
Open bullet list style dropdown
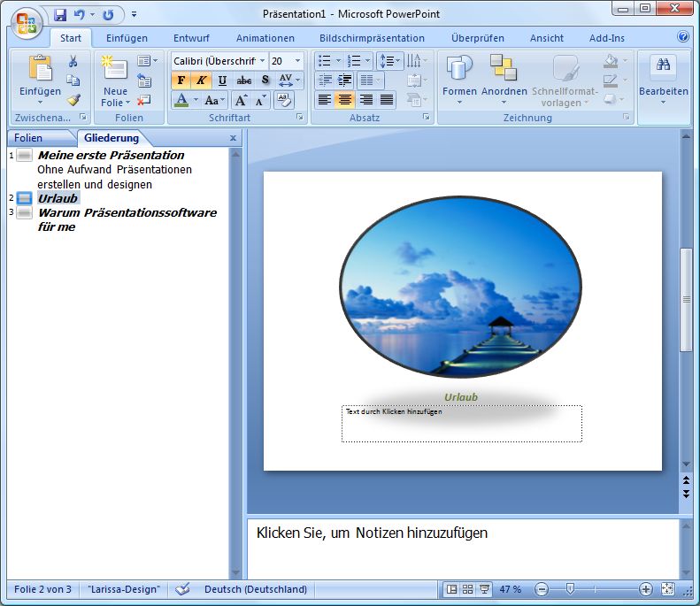tap(338, 61)
